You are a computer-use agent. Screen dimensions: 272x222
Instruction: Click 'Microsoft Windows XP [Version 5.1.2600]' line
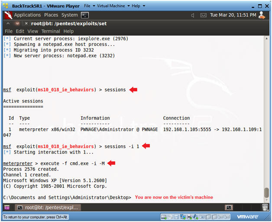[x=55, y=180]
